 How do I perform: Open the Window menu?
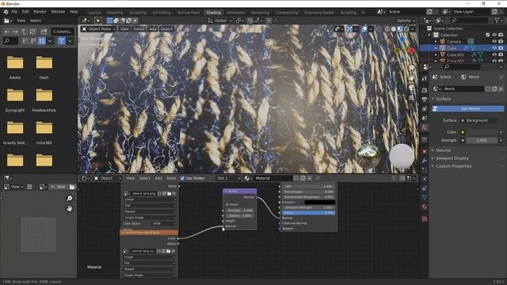58,12
